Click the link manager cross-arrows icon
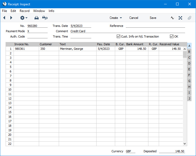Viewport: 196px width, 156px height. pyautogui.click(x=180, y=18)
